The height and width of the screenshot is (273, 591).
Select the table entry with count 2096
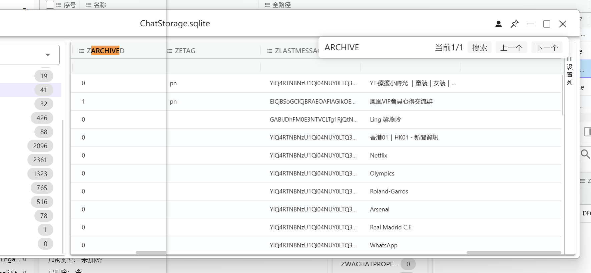40,146
